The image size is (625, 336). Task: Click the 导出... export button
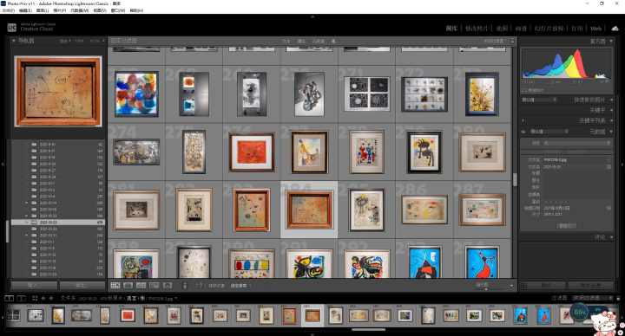click(x=82, y=286)
